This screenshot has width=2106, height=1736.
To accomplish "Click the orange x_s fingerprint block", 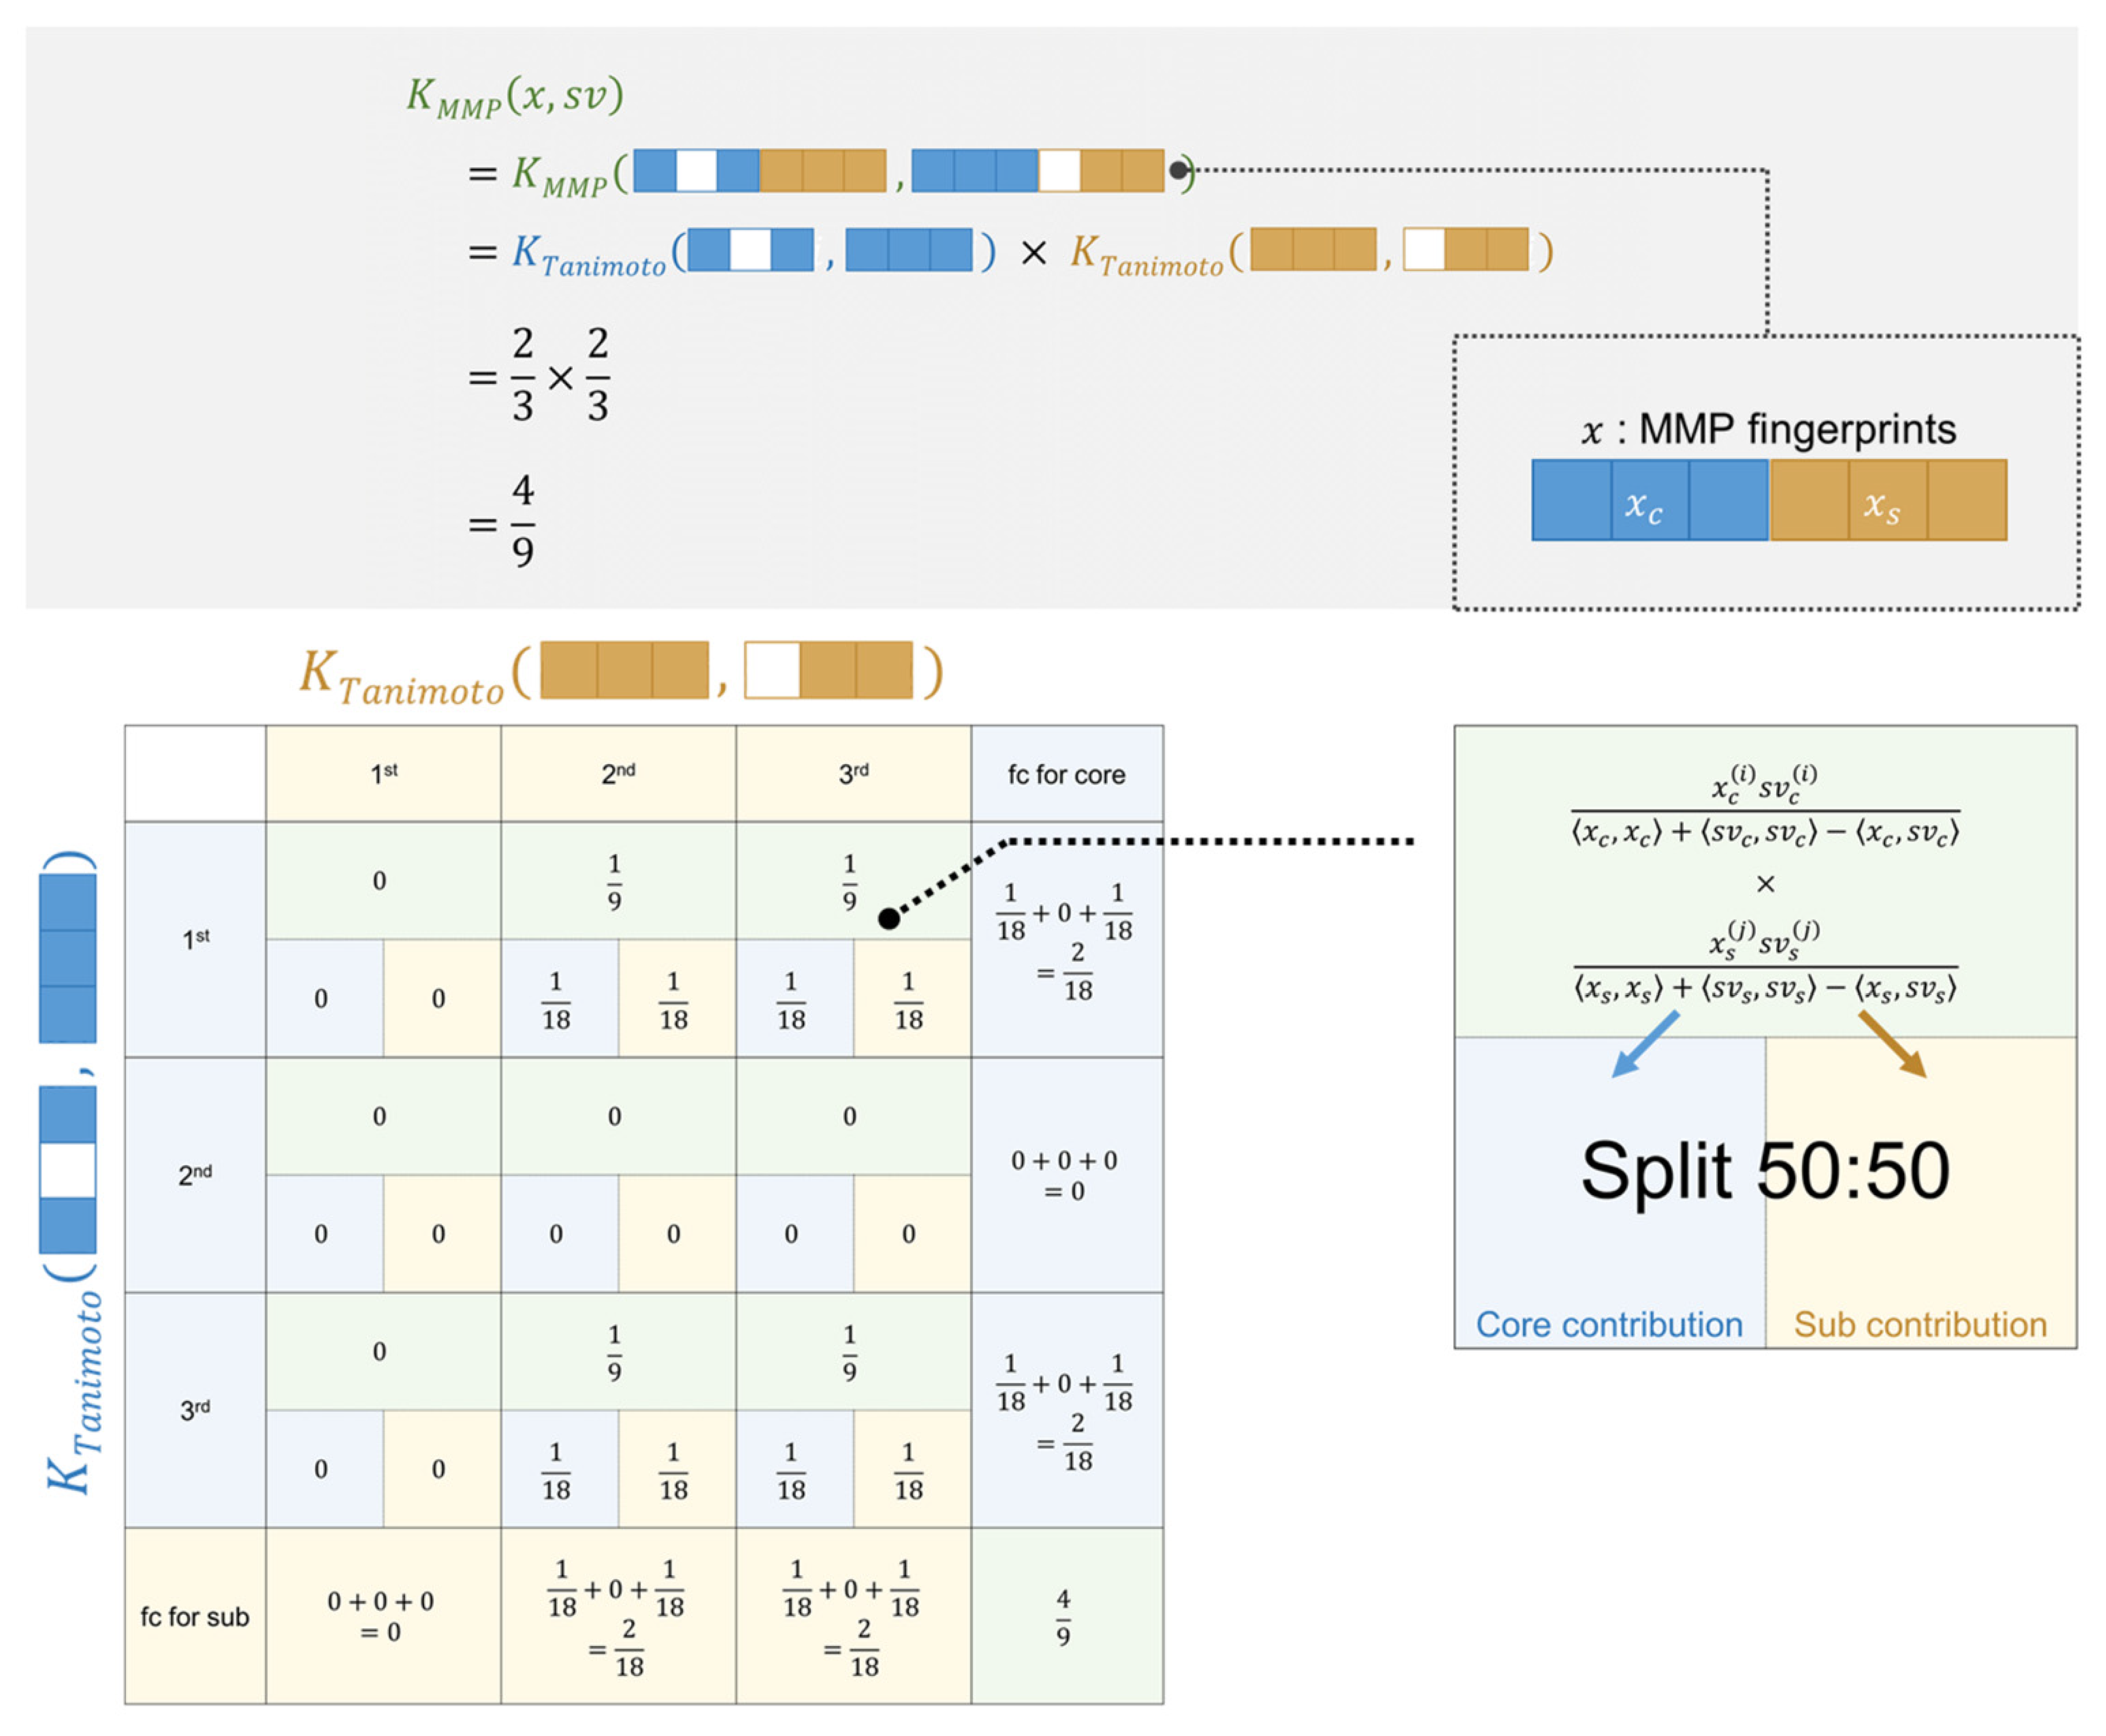I will [x=1887, y=500].
